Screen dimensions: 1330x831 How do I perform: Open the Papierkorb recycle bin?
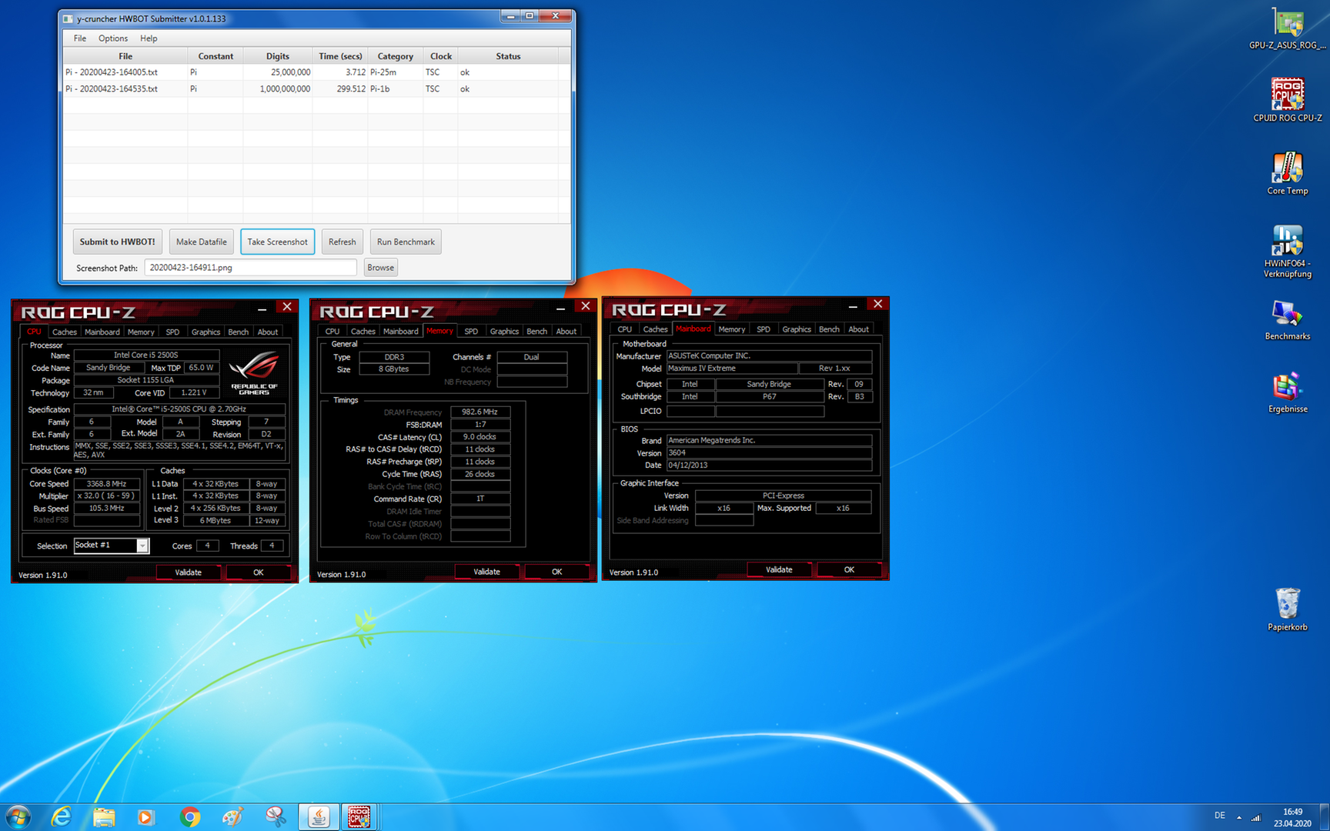[1288, 609]
